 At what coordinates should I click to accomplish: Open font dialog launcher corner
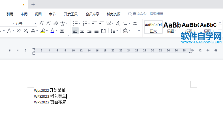click(68, 36)
